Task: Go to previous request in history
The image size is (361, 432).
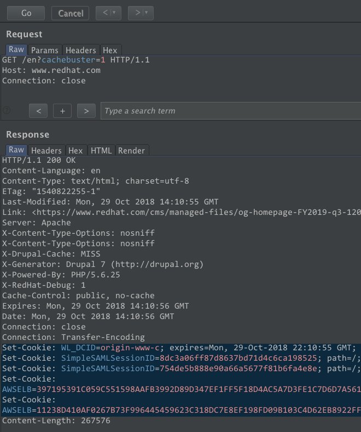Action: click(x=105, y=13)
